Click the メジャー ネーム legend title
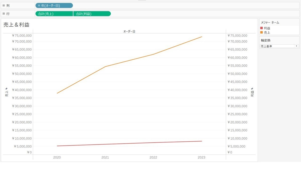 (270, 23)
